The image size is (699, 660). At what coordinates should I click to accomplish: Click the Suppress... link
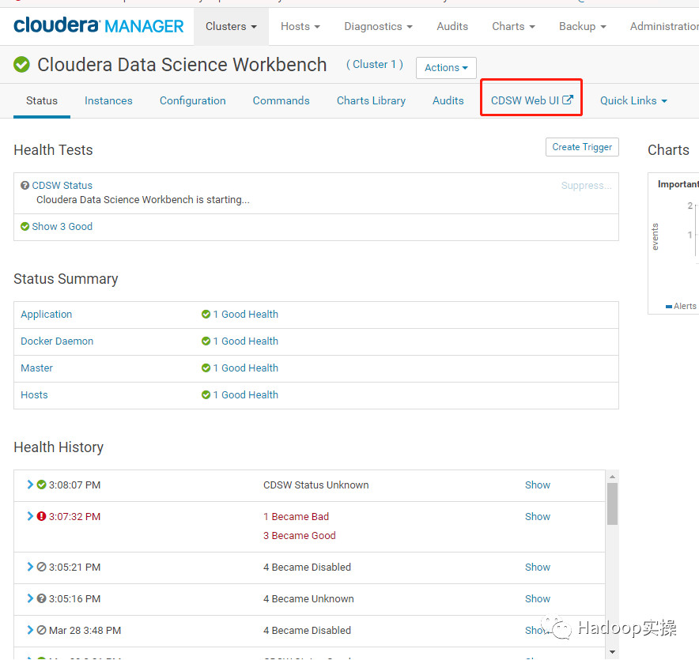(586, 186)
